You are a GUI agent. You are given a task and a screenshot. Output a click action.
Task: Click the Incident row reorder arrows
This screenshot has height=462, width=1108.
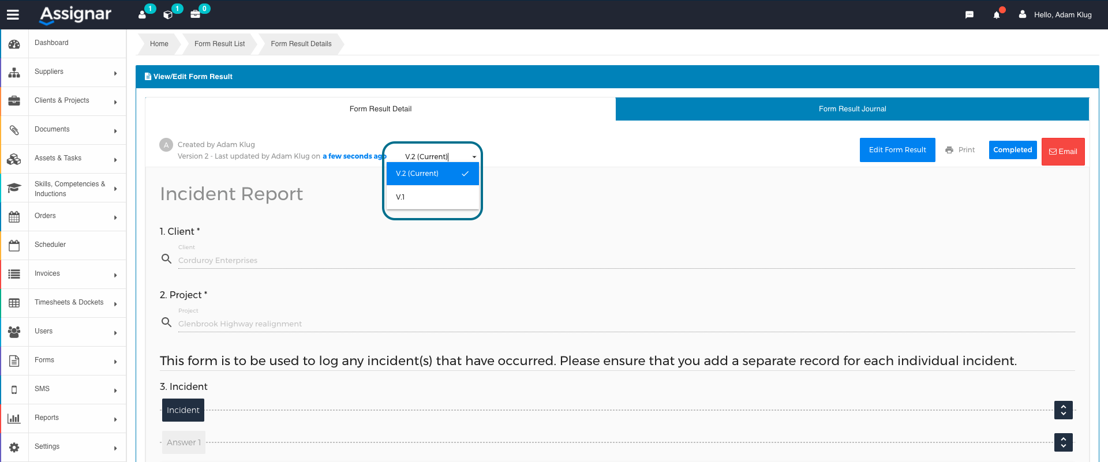(x=1064, y=410)
